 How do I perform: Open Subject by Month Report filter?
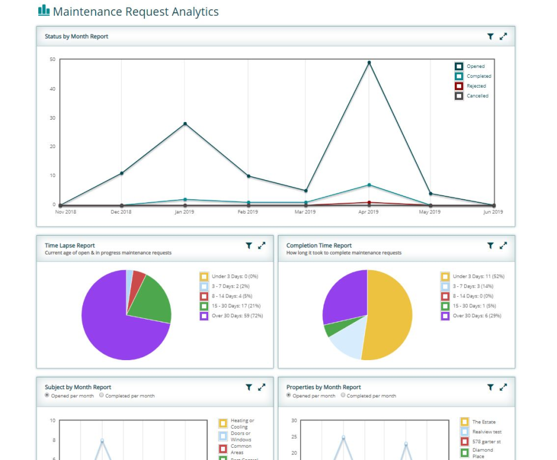pos(249,387)
